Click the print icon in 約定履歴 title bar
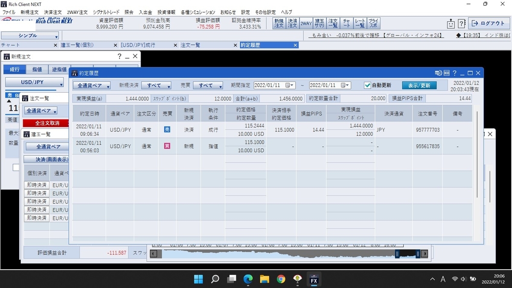The width and height of the screenshot is (512, 288). 438,73
